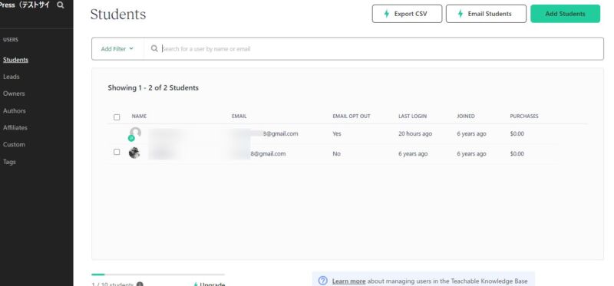This screenshot has height=286, width=614.
Task: Click the student limit progress bar
Action: click(x=158, y=274)
